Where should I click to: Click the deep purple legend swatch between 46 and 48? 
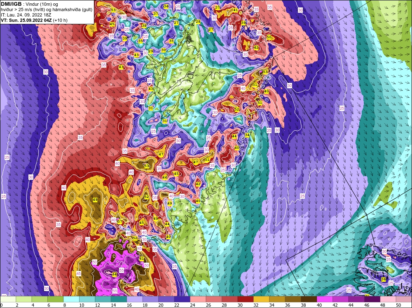(372, 299)
